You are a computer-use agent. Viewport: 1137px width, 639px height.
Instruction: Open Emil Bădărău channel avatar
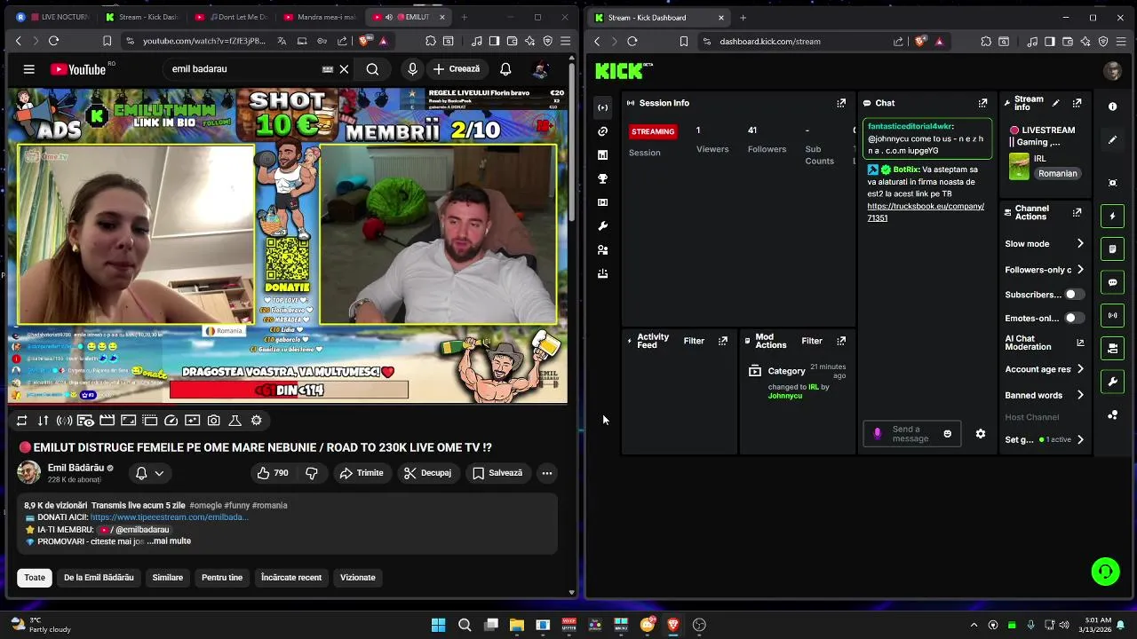click(28, 472)
